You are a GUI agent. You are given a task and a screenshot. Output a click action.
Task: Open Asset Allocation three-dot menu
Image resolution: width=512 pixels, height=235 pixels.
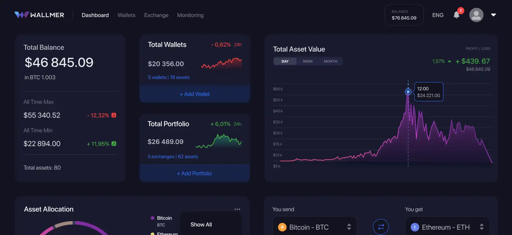pos(237,209)
